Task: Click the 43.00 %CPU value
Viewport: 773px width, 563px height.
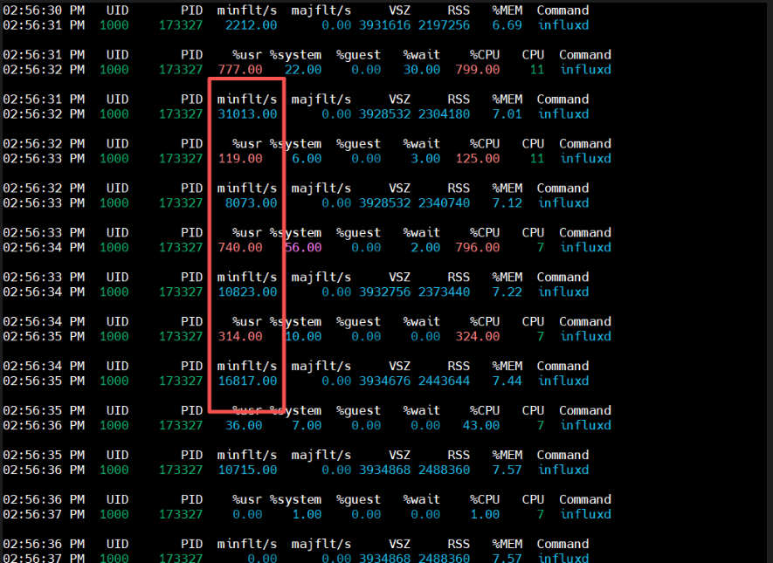Action: (480, 426)
